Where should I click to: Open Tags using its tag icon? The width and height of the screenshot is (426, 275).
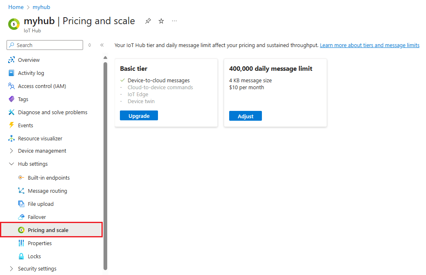[x=11, y=99]
